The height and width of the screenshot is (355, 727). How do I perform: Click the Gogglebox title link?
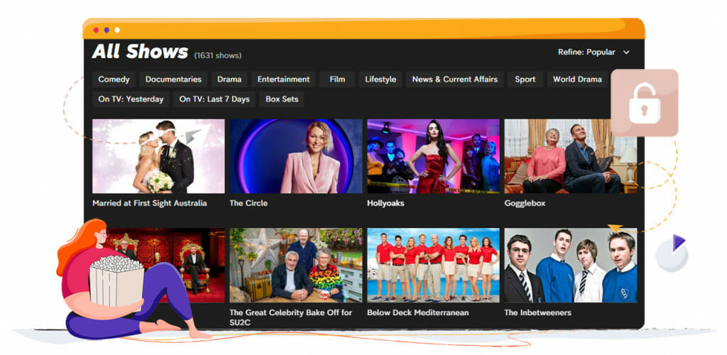tap(525, 204)
